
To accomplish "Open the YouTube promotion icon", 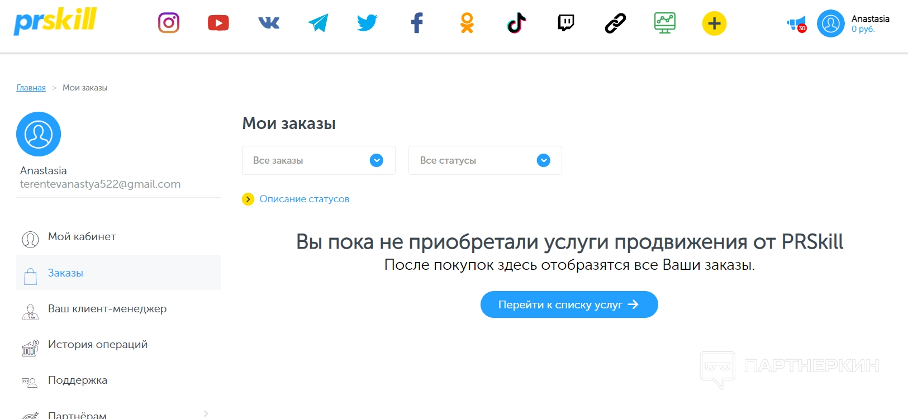I will coord(218,23).
